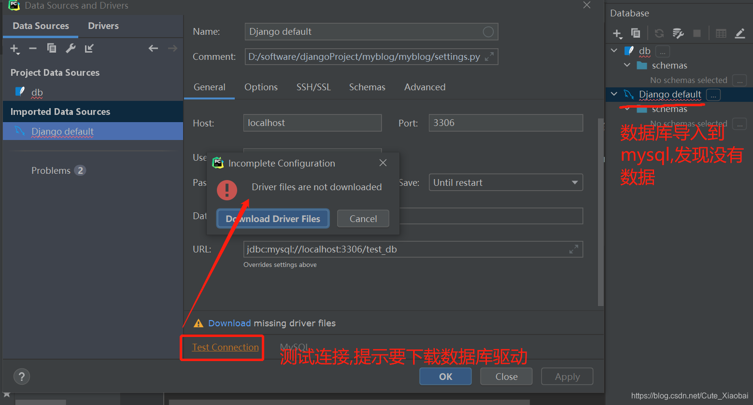Click Download Driver Files button

(273, 219)
